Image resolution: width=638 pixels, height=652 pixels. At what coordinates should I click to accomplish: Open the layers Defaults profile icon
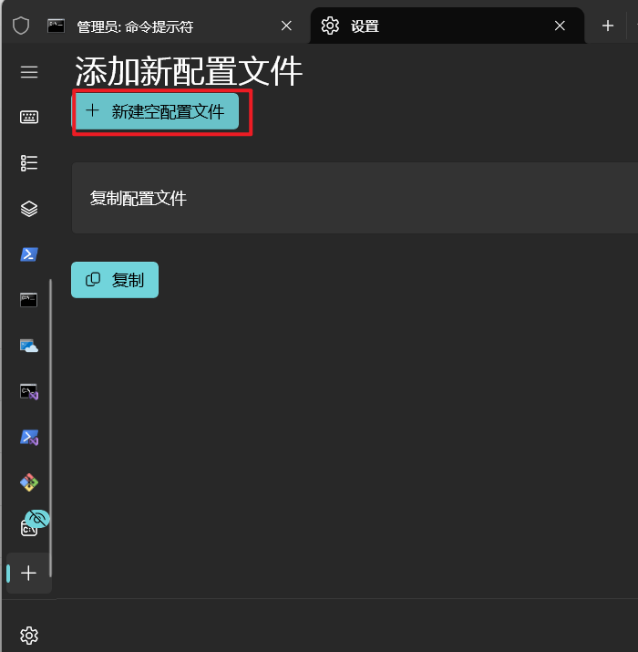[x=29, y=209]
